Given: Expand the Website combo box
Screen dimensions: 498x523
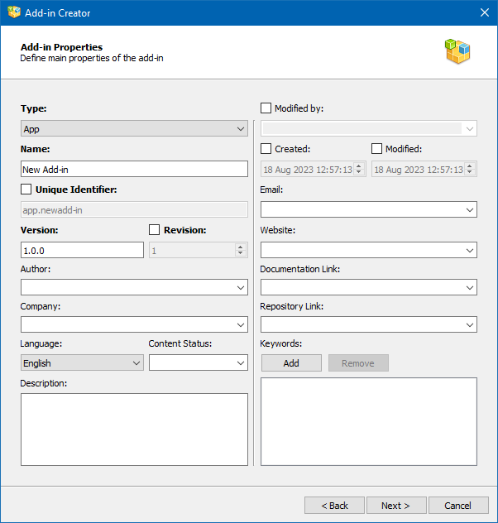Looking at the screenshot, I should (470, 250).
